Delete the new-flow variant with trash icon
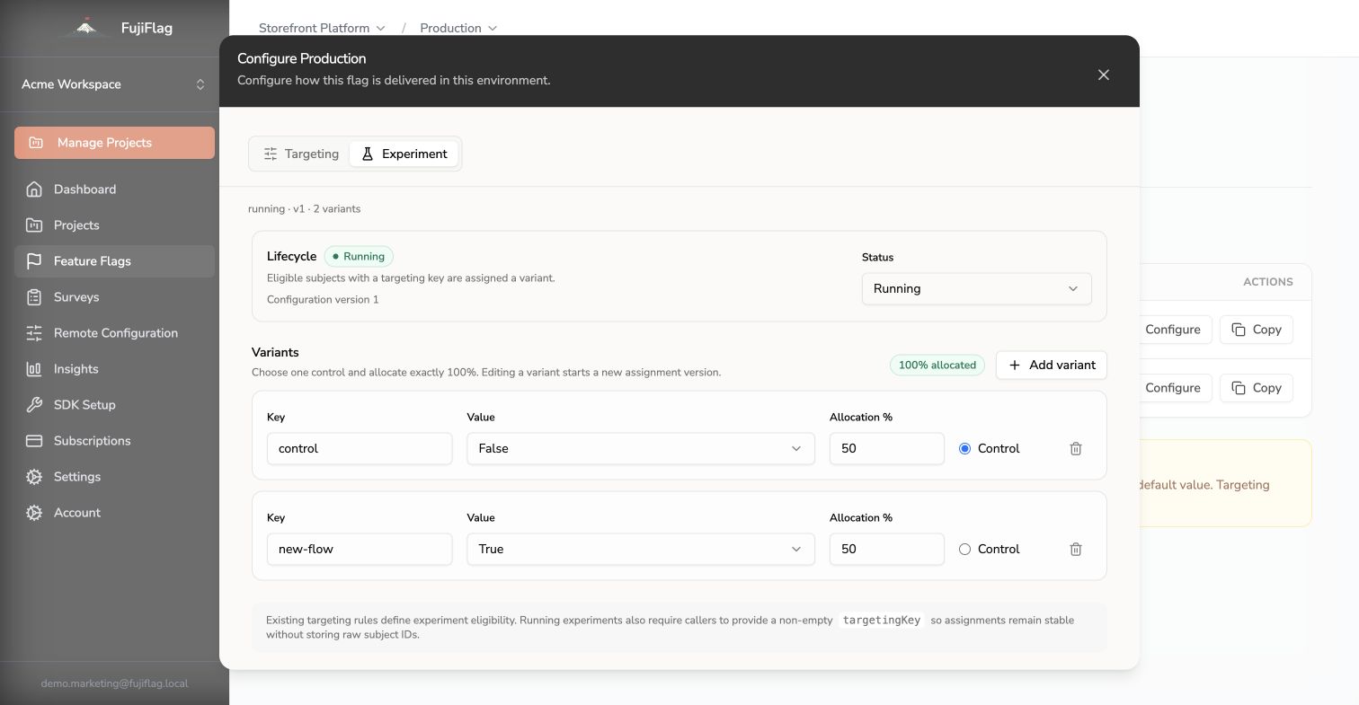The image size is (1359, 705). 1076,549
